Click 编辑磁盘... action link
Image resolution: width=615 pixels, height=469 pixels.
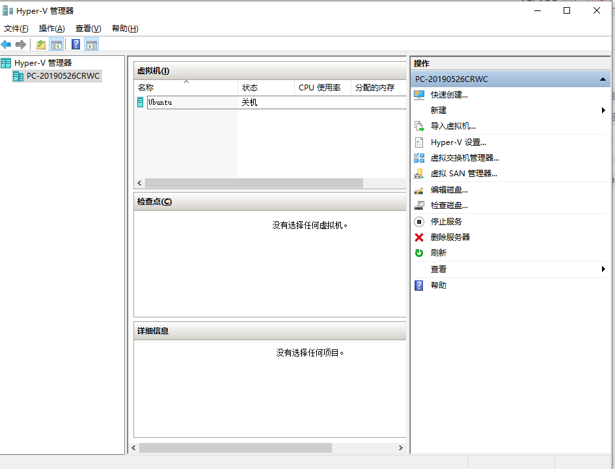click(x=449, y=190)
